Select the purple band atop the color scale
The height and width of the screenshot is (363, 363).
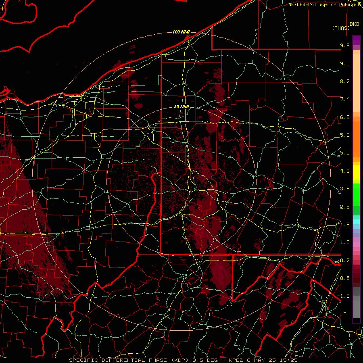coord(356,40)
